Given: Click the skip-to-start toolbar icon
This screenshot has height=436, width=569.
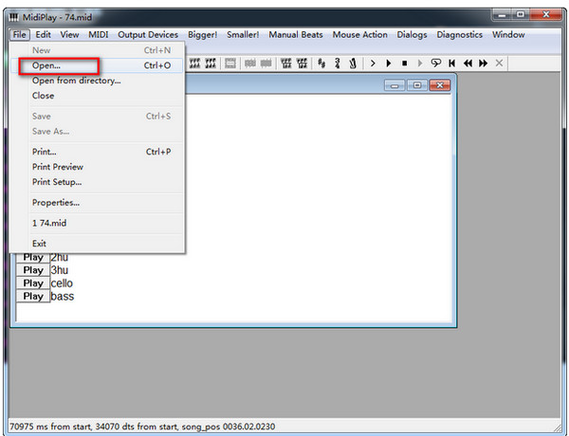Looking at the screenshot, I should 452,63.
